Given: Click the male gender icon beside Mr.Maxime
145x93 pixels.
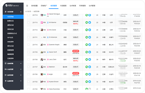Looking at the screenshot, I should tap(48, 22).
